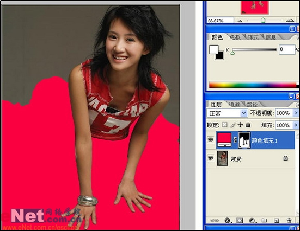
Task: Create a new layer group via folder icon
Action: 264,221
